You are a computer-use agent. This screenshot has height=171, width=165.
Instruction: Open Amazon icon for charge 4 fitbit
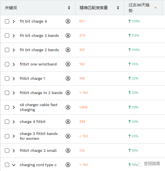[68, 122]
